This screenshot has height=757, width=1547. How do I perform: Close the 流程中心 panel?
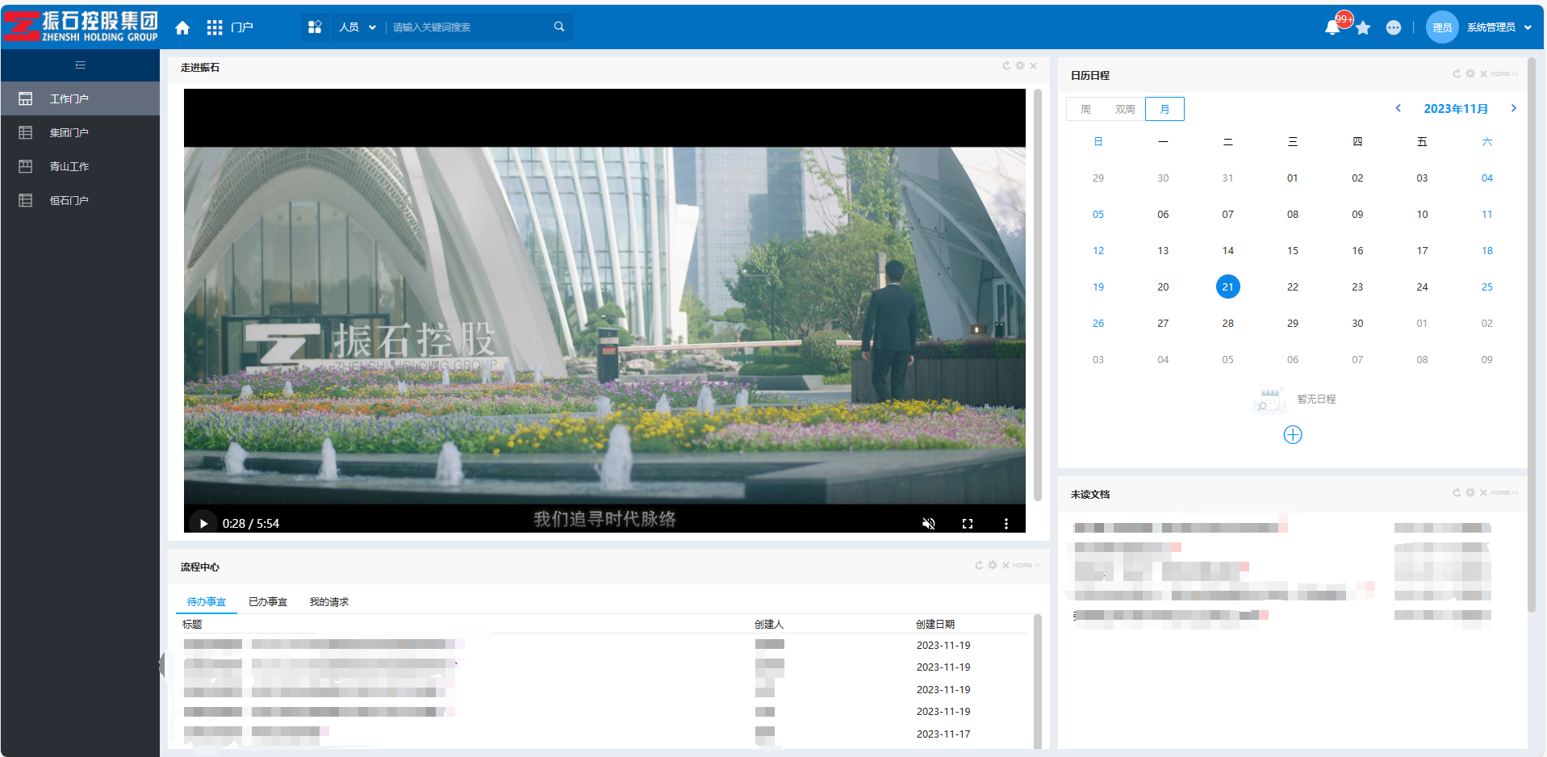(x=1006, y=566)
